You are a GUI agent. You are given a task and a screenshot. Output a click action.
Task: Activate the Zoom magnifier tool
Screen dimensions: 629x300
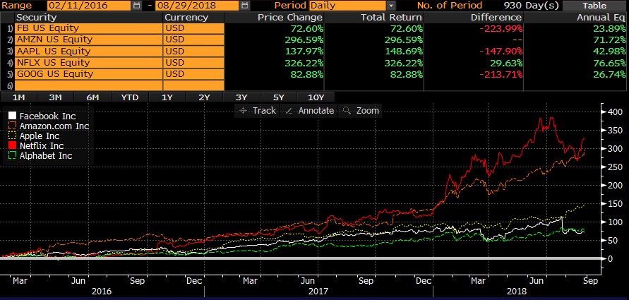(361, 111)
